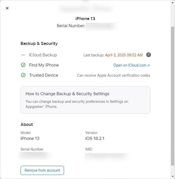Viewport: 175px width, 179px height.
Task: Click the dash icon beside iCloud Backup
Action: [23, 55]
